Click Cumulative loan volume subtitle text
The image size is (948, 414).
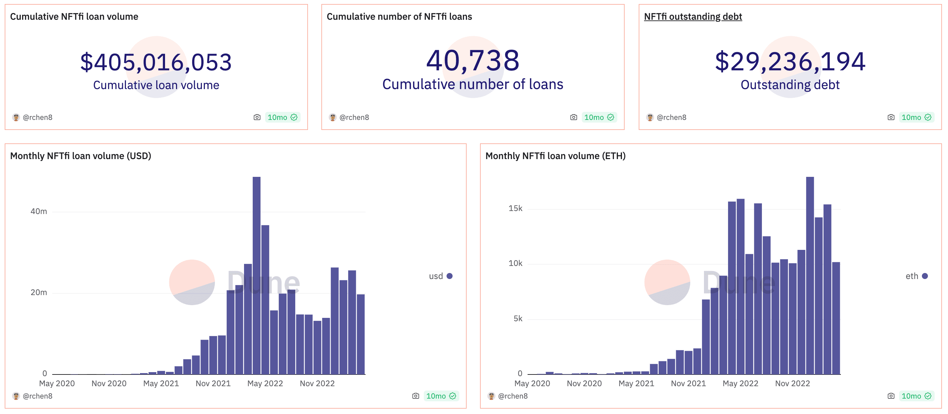click(x=156, y=85)
